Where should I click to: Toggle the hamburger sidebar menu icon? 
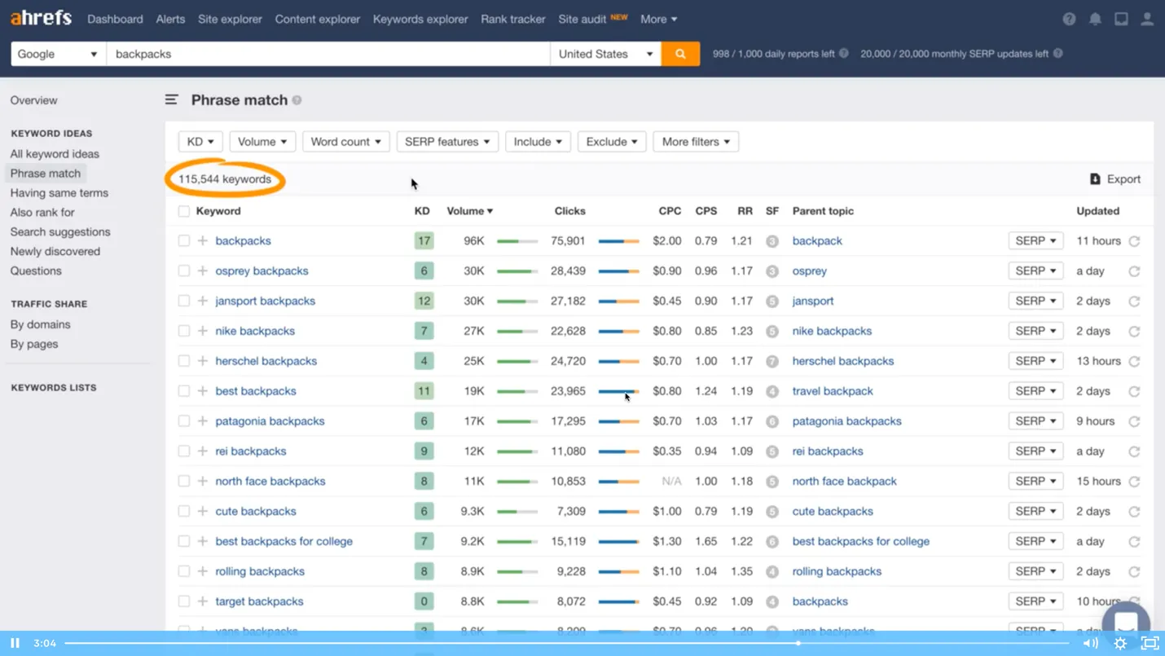coord(172,99)
